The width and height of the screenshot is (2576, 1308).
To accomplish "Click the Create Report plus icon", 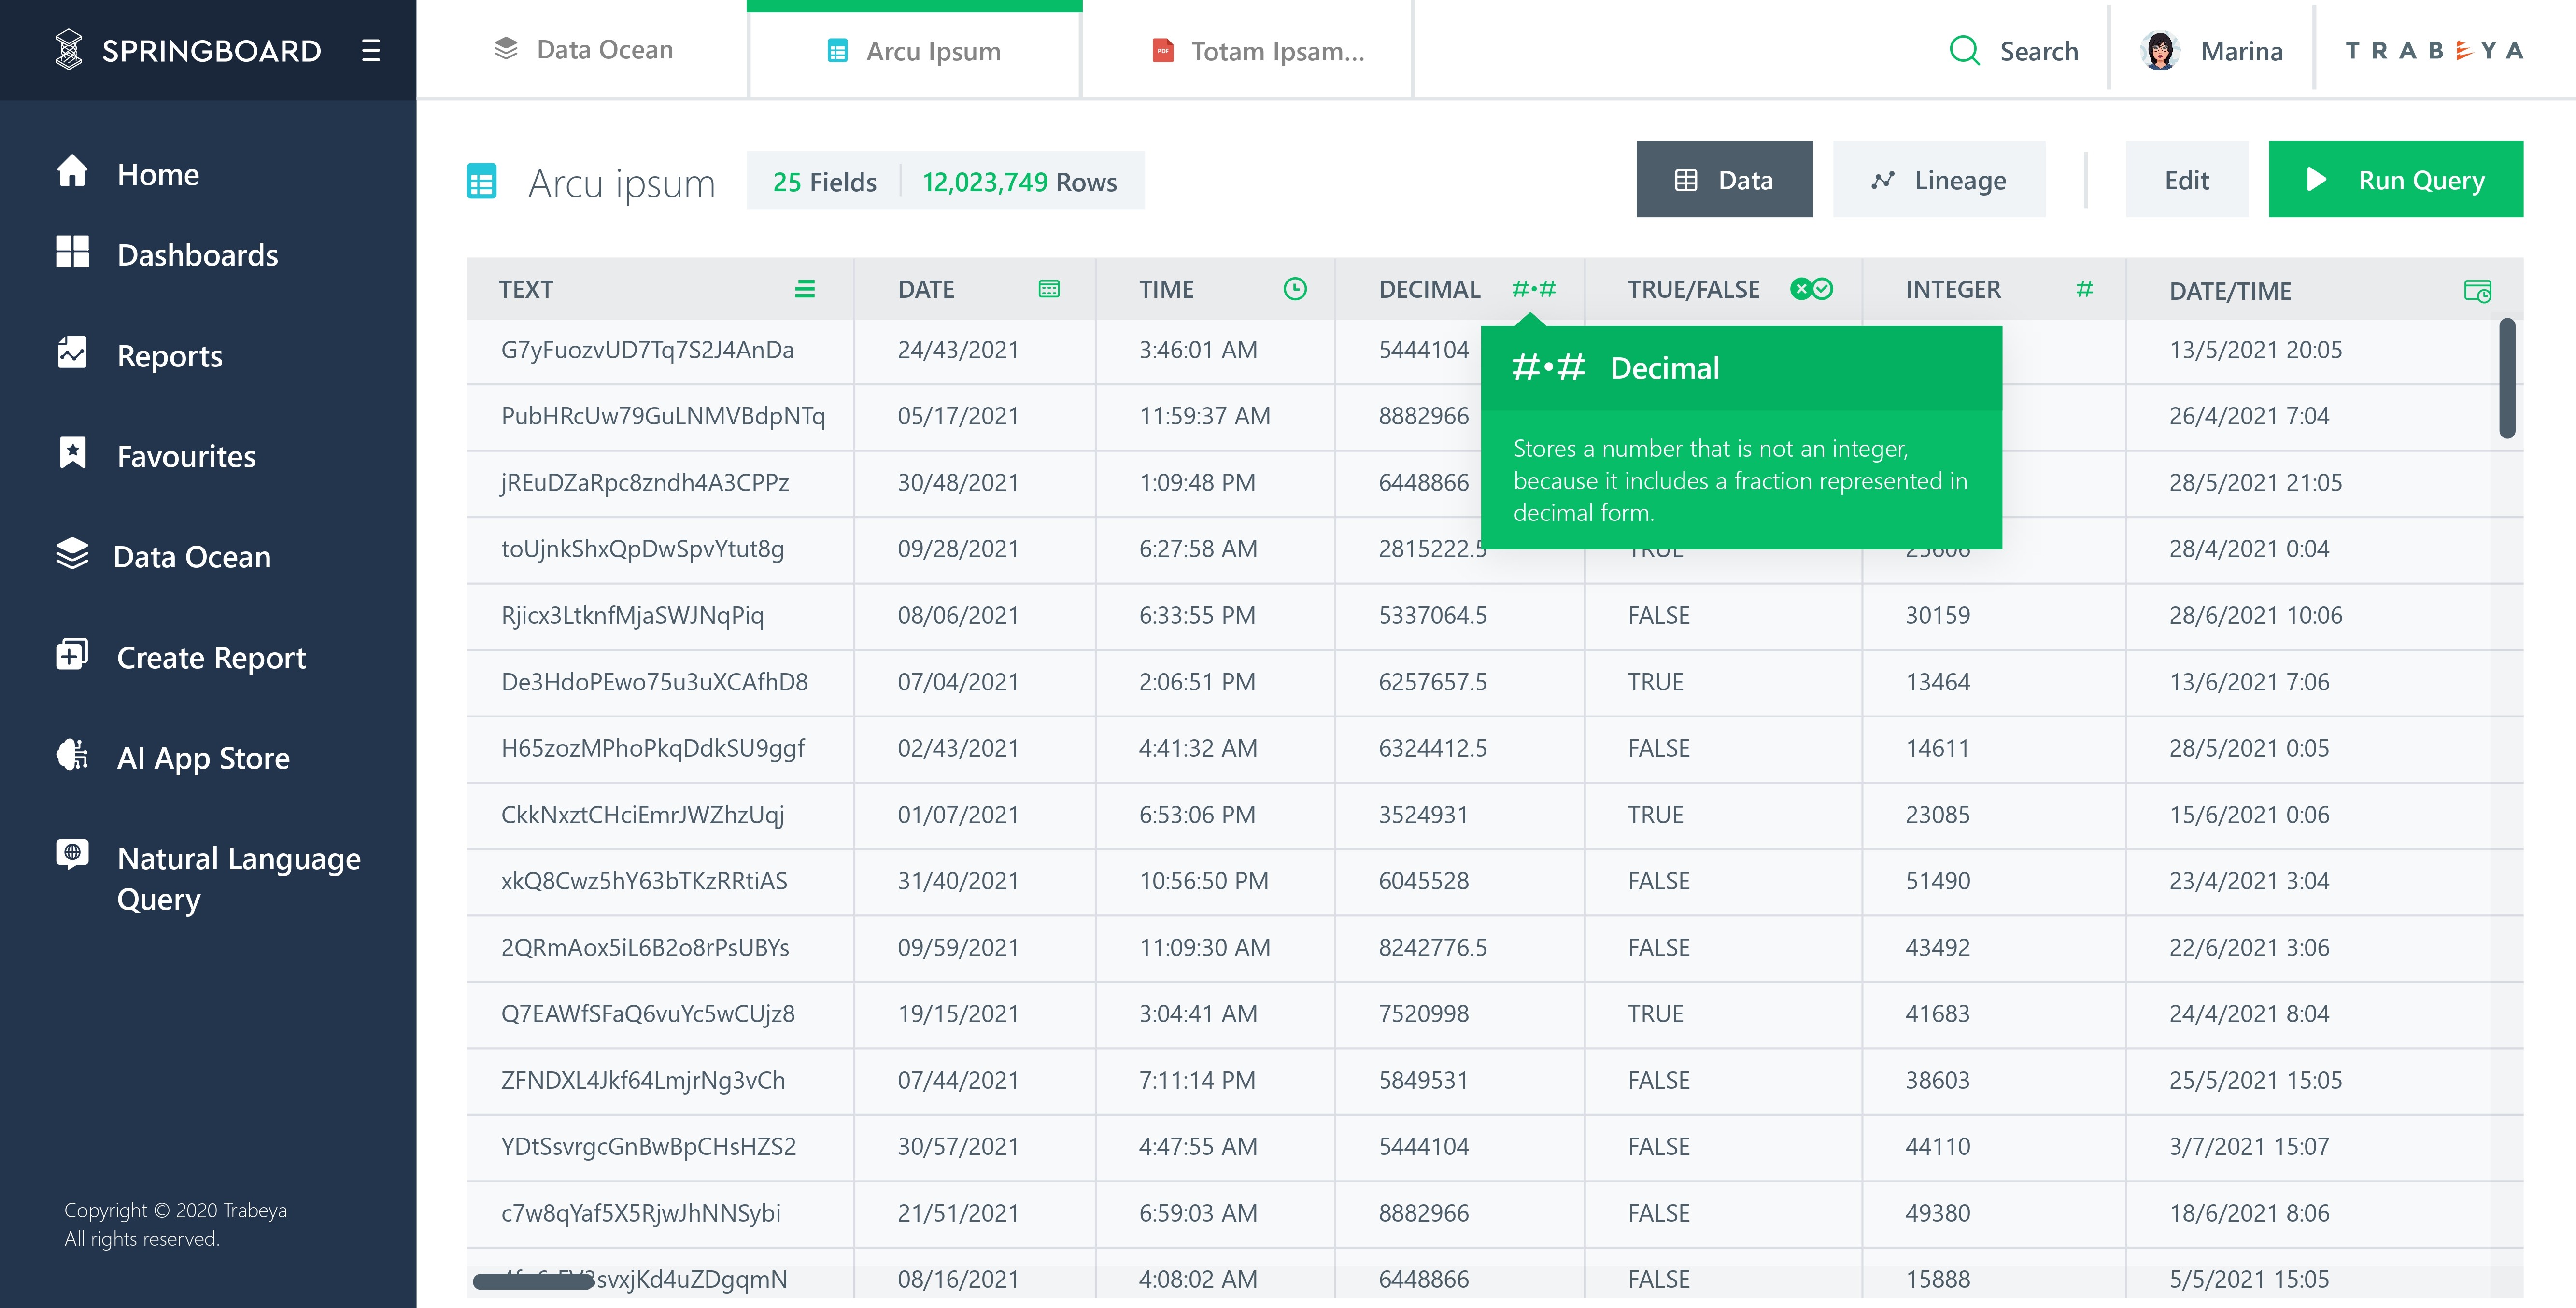I will (72, 654).
